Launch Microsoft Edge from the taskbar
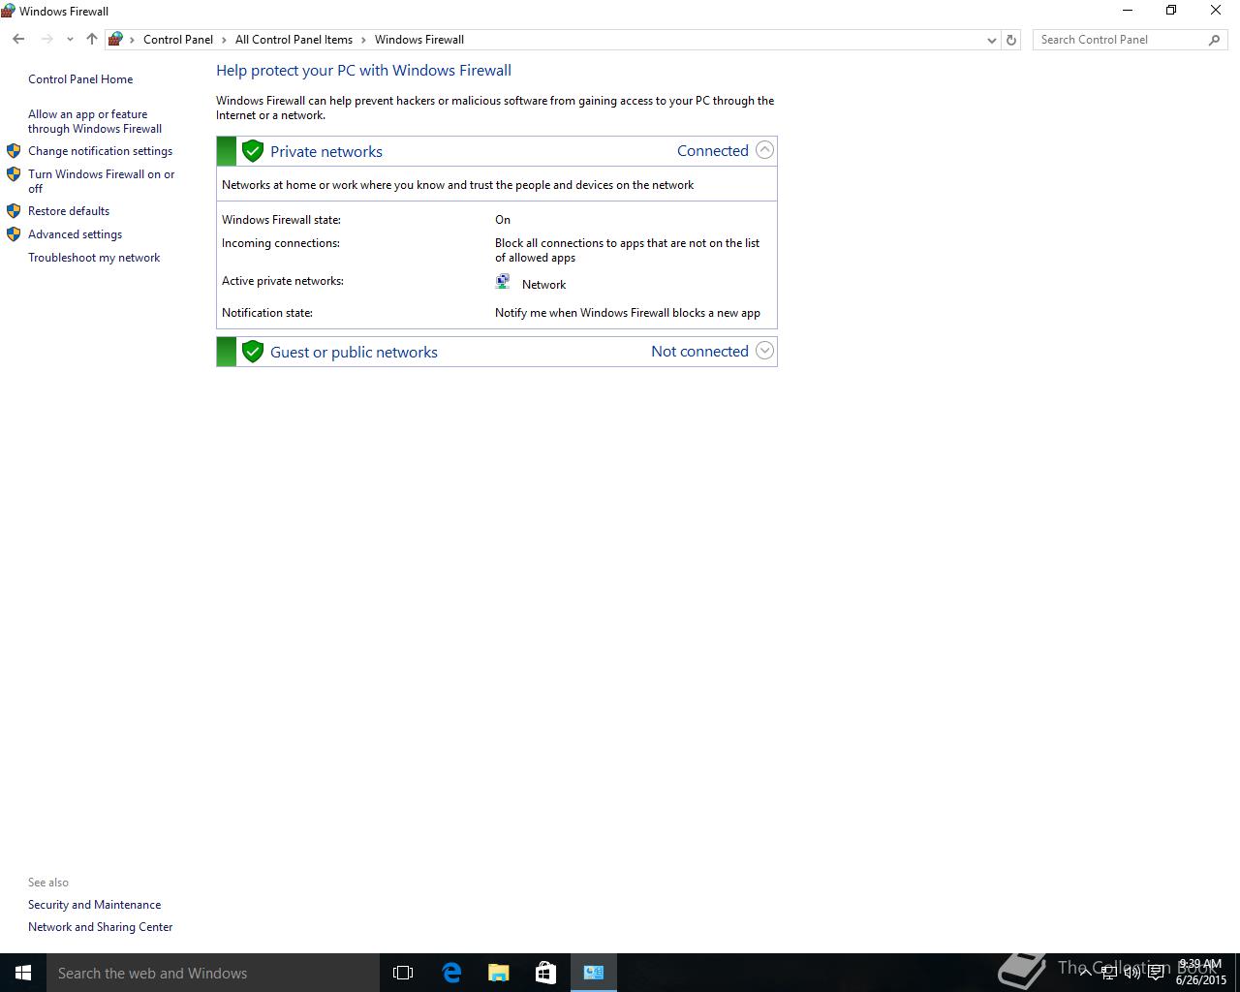Viewport: 1240px width, 992px height. [451, 973]
